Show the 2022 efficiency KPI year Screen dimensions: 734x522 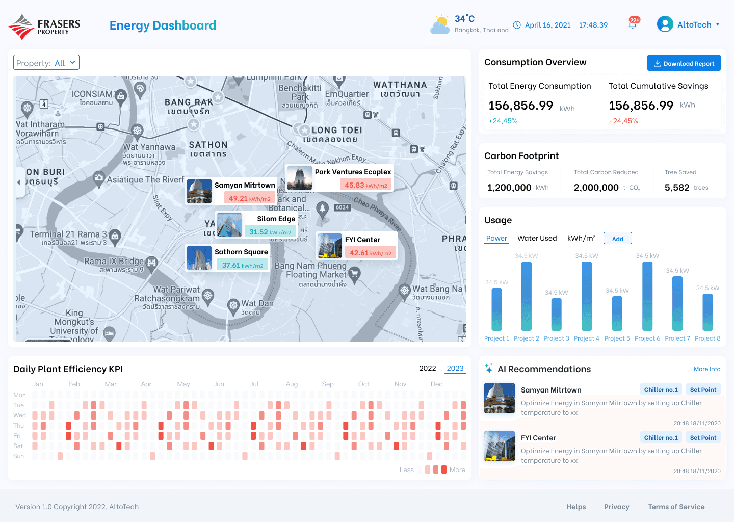point(428,368)
